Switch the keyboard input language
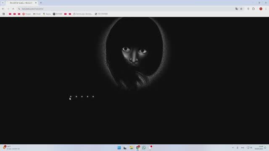Image resolution: width=269 pixels, height=151 pixels. (x=243, y=148)
